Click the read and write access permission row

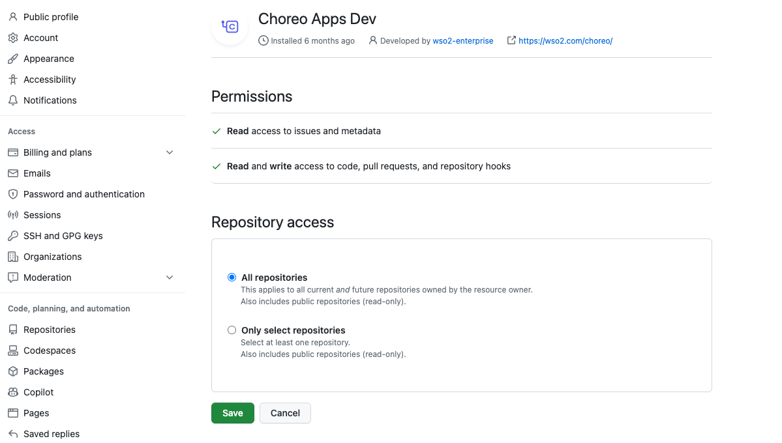462,166
